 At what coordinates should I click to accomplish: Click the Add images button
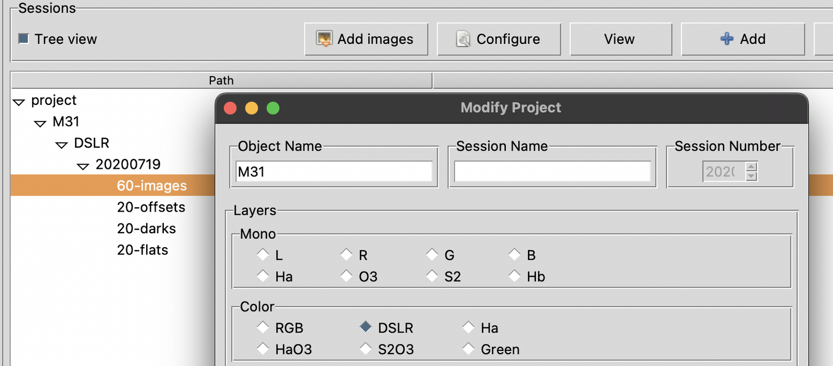click(366, 39)
